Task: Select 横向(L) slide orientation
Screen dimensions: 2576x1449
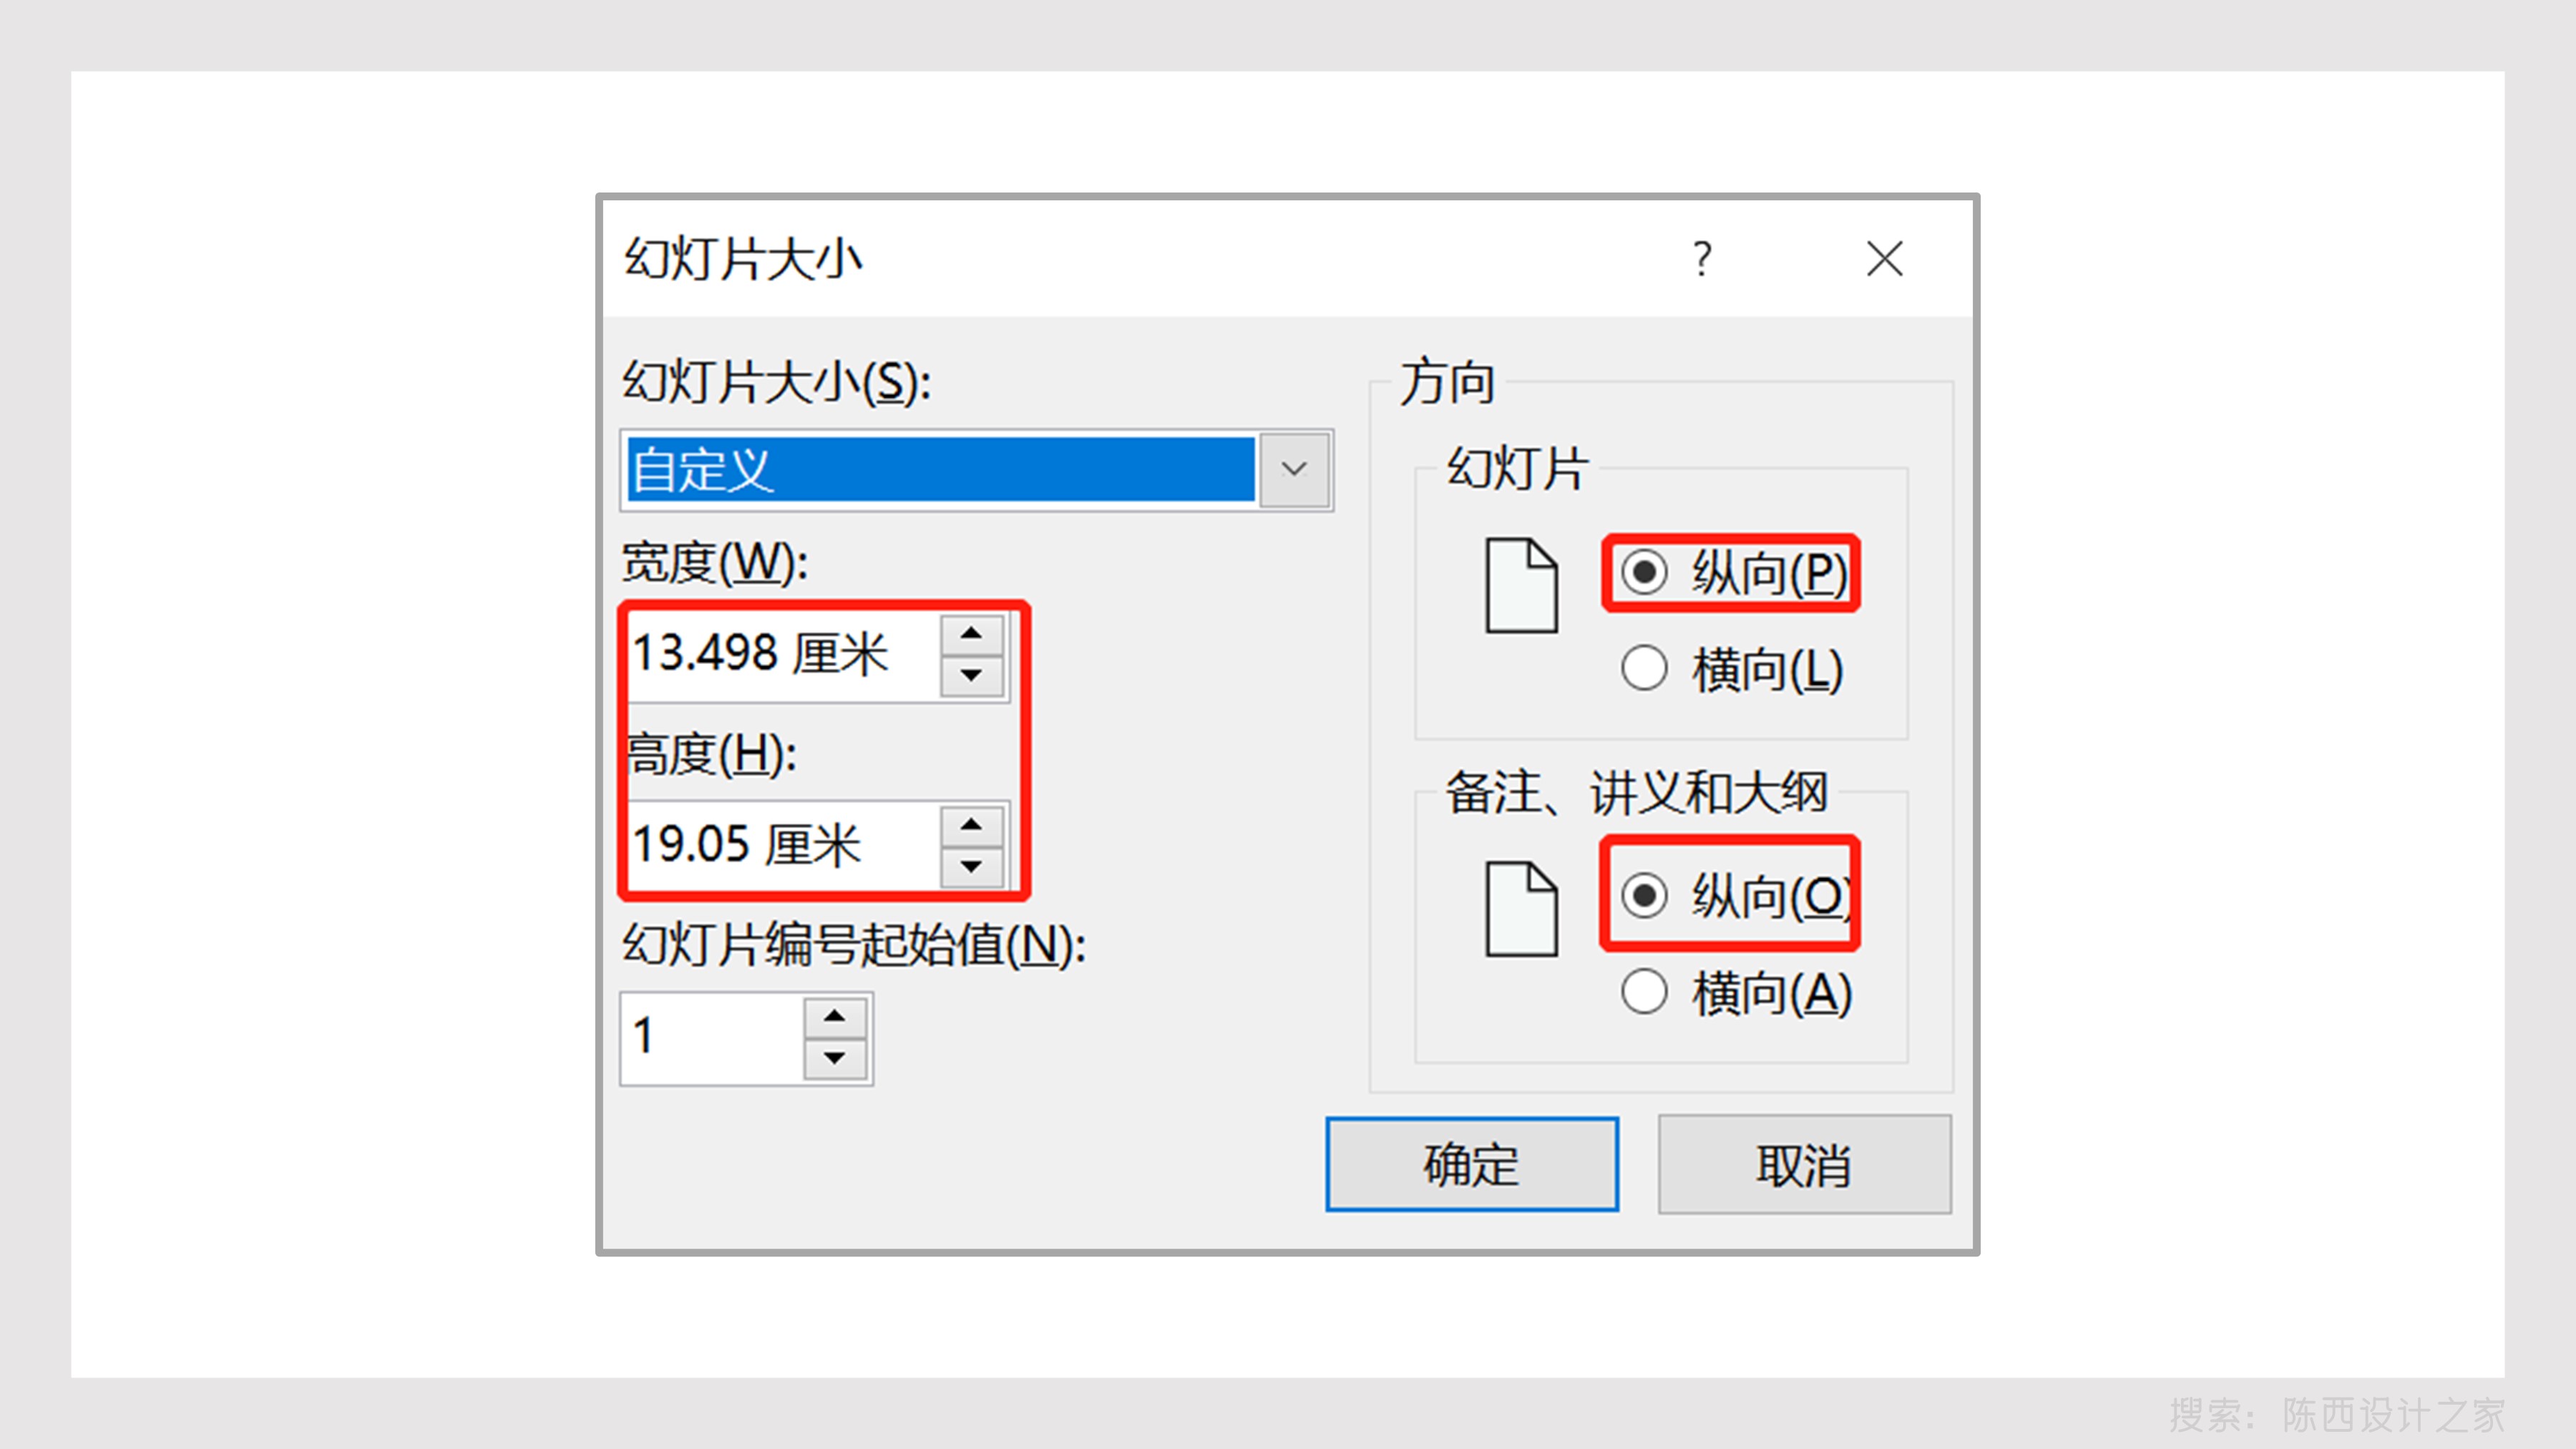Action: (x=1732, y=669)
